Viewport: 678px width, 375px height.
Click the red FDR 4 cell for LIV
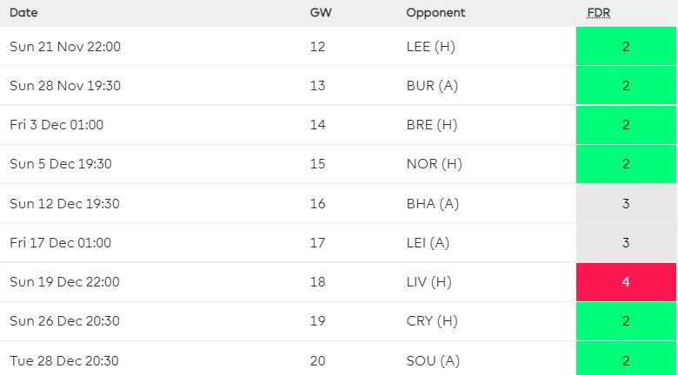coord(626,282)
